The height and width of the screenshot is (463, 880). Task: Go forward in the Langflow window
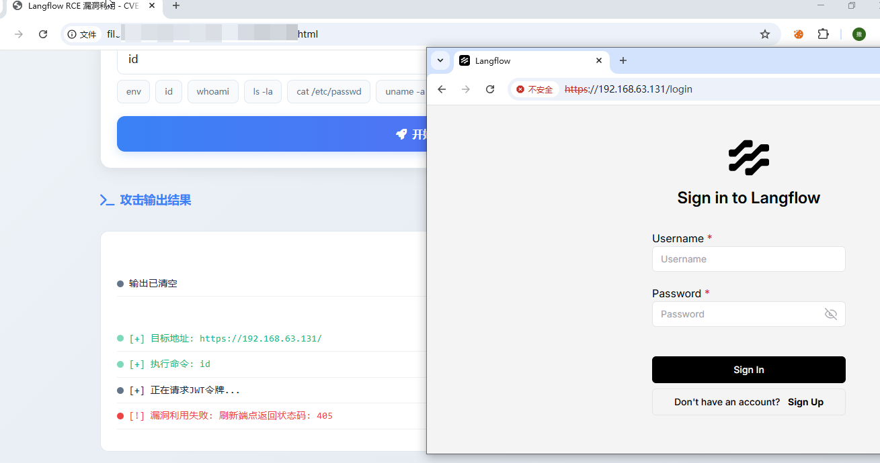(466, 89)
